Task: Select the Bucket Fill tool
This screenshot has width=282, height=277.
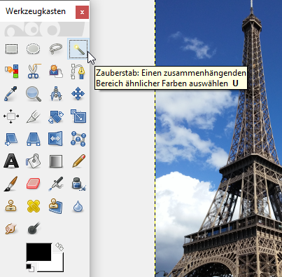Action: pyautogui.click(x=34, y=161)
